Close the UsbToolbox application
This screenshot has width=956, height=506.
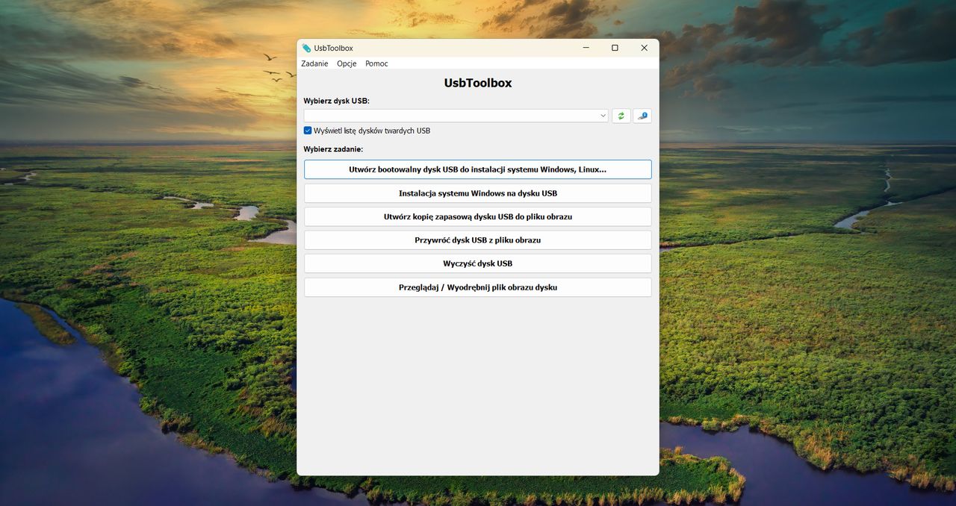(x=643, y=47)
